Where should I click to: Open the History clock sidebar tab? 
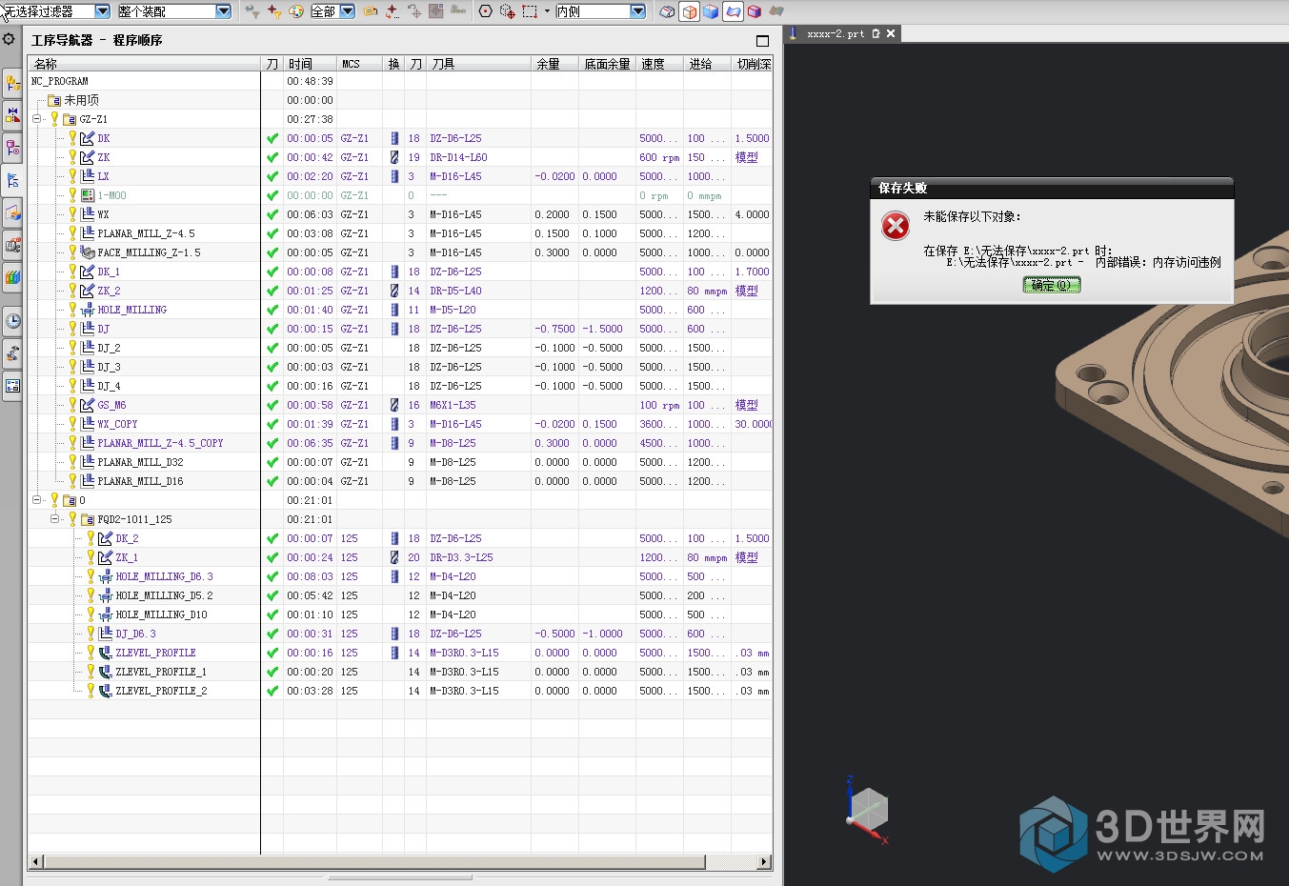click(12, 321)
